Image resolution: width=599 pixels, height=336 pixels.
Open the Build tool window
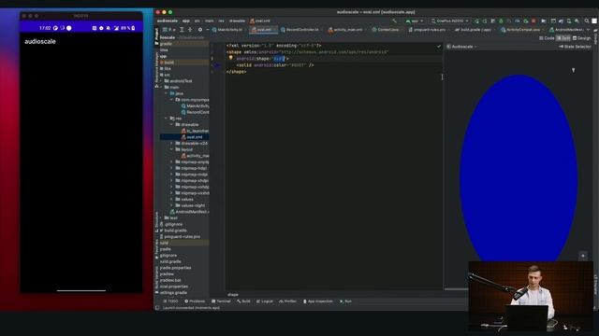[243, 301]
